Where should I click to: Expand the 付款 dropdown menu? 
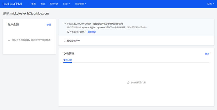(66, 4)
